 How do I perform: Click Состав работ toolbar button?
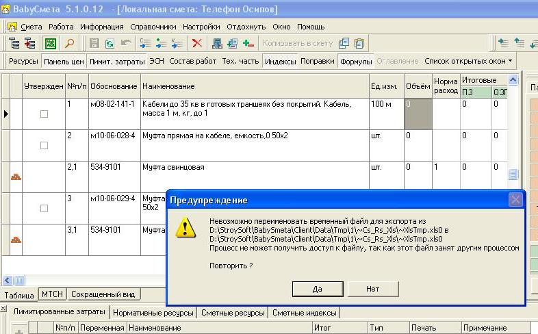[x=193, y=61]
